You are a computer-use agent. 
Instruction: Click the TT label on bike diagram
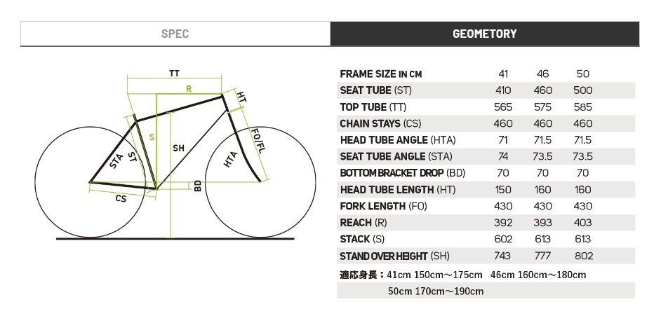(x=174, y=73)
